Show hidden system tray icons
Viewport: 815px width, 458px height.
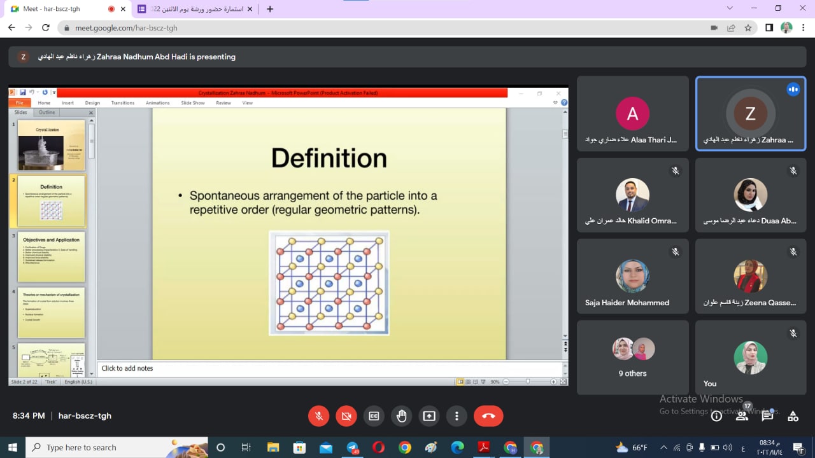tap(664, 447)
